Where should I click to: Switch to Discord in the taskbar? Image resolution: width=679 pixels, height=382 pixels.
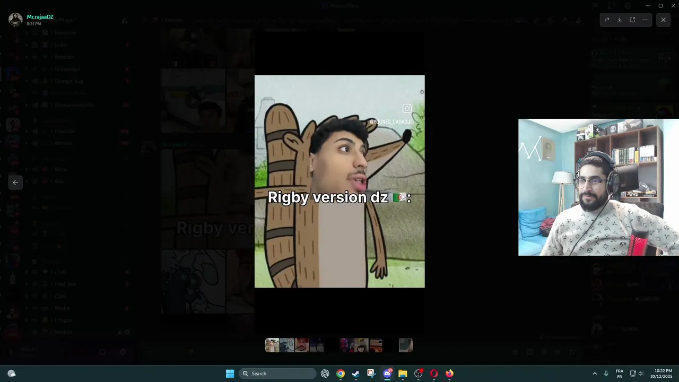coord(387,374)
